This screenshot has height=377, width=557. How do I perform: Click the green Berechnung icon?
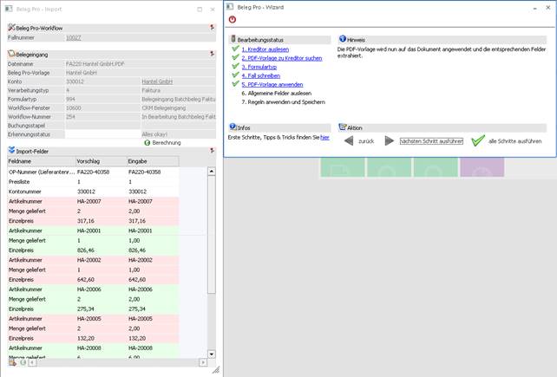pos(147,142)
